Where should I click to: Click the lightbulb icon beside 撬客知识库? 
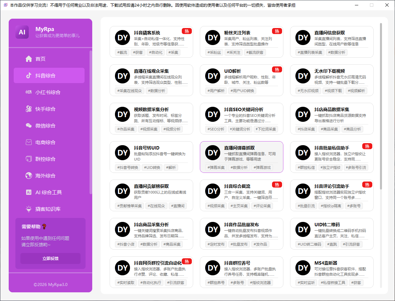pos(29,209)
